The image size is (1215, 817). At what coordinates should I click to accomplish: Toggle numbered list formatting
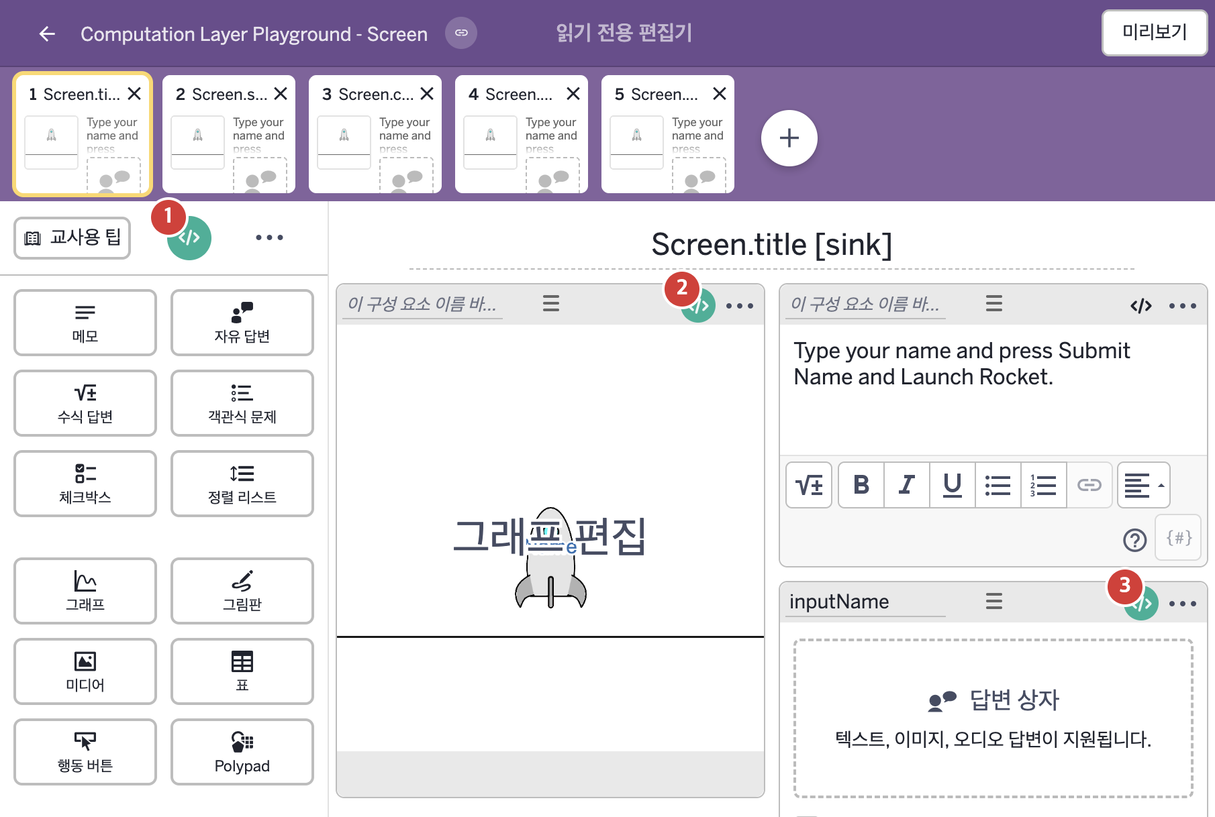pyautogui.click(x=1044, y=485)
